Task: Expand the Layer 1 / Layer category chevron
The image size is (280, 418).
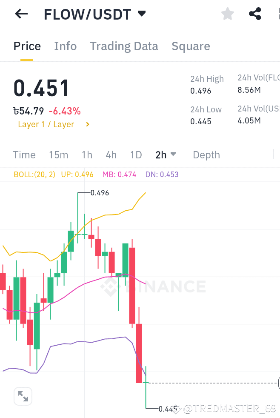Action: pos(87,124)
